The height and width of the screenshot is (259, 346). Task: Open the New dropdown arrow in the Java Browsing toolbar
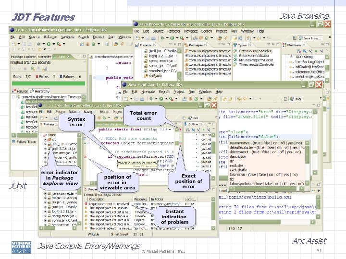[x=142, y=38]
